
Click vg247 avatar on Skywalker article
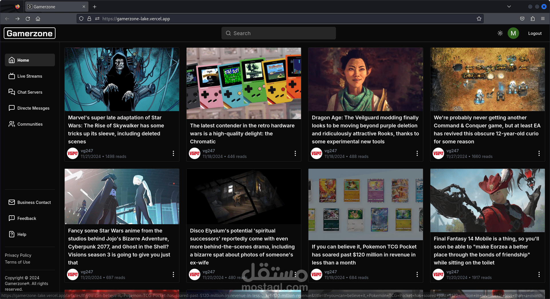[x=73, y=153]
